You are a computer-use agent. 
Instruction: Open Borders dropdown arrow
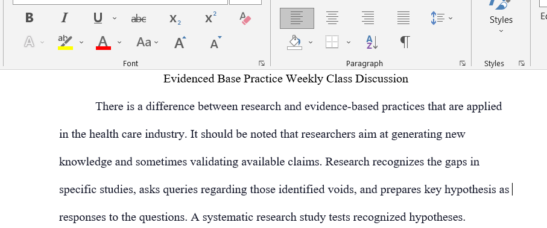tap(348, 43)
